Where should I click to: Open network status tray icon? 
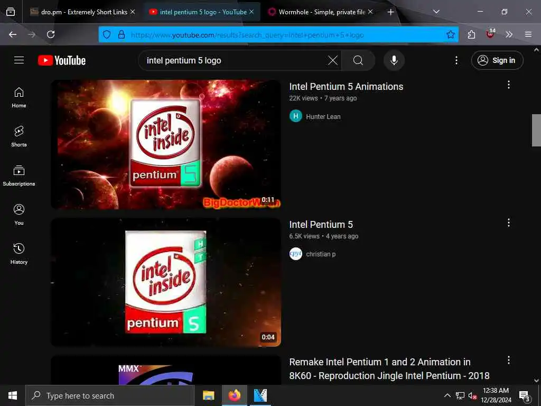[460, 395]
